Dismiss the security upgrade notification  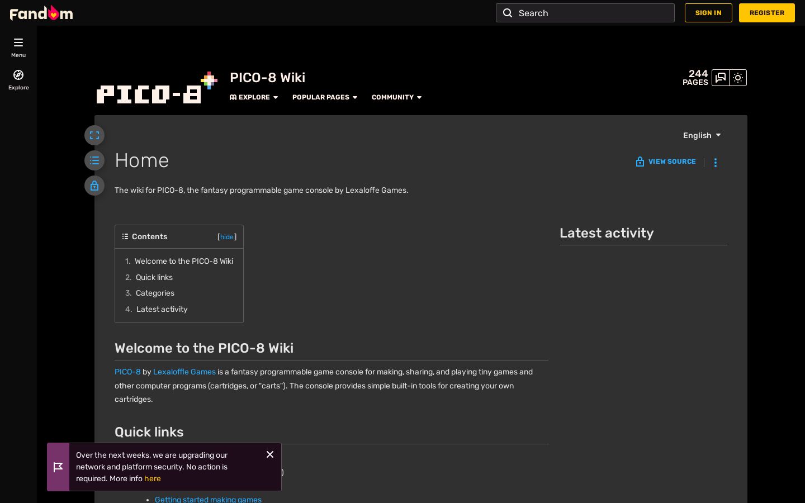(270, 454)
